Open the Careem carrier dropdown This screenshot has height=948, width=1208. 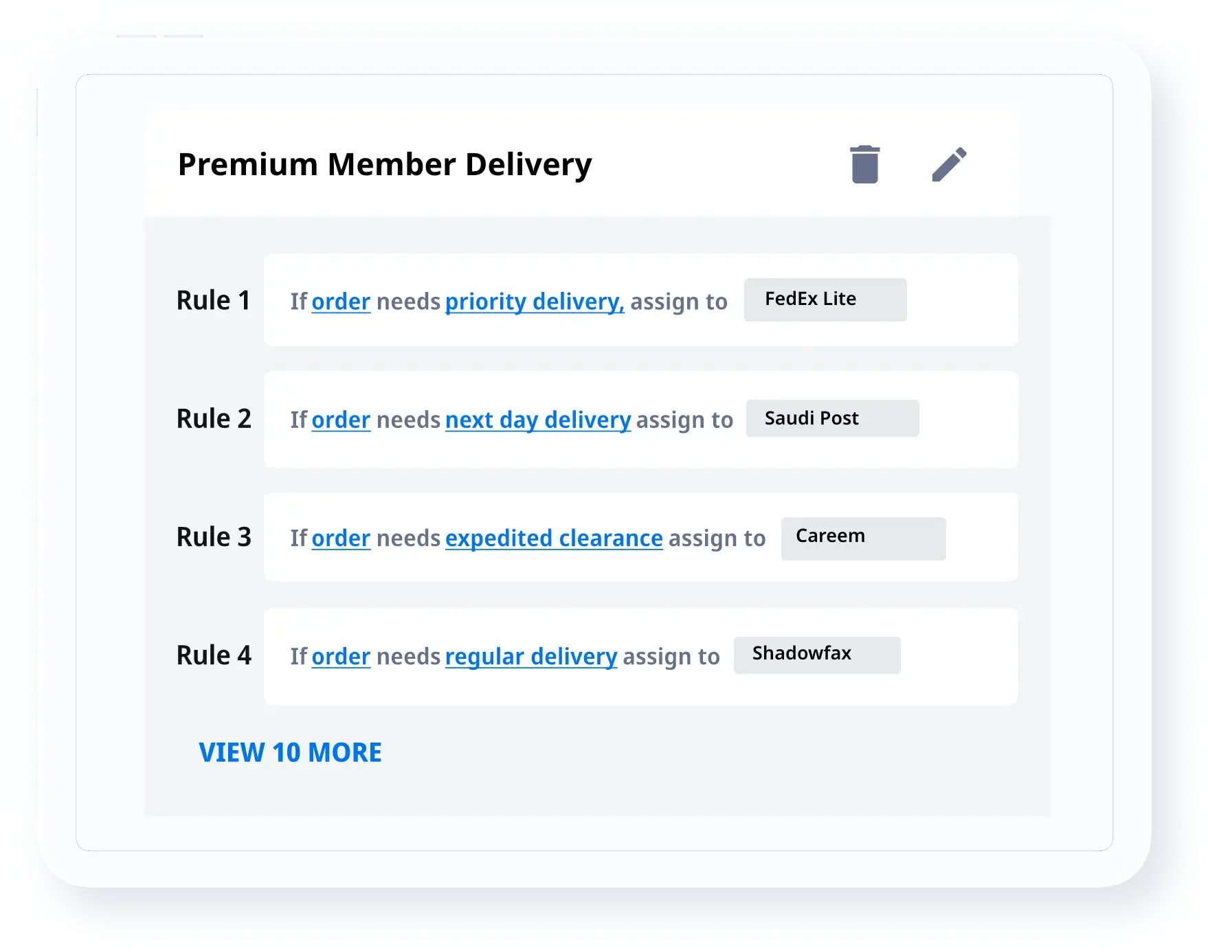click(x=863, y=538)
